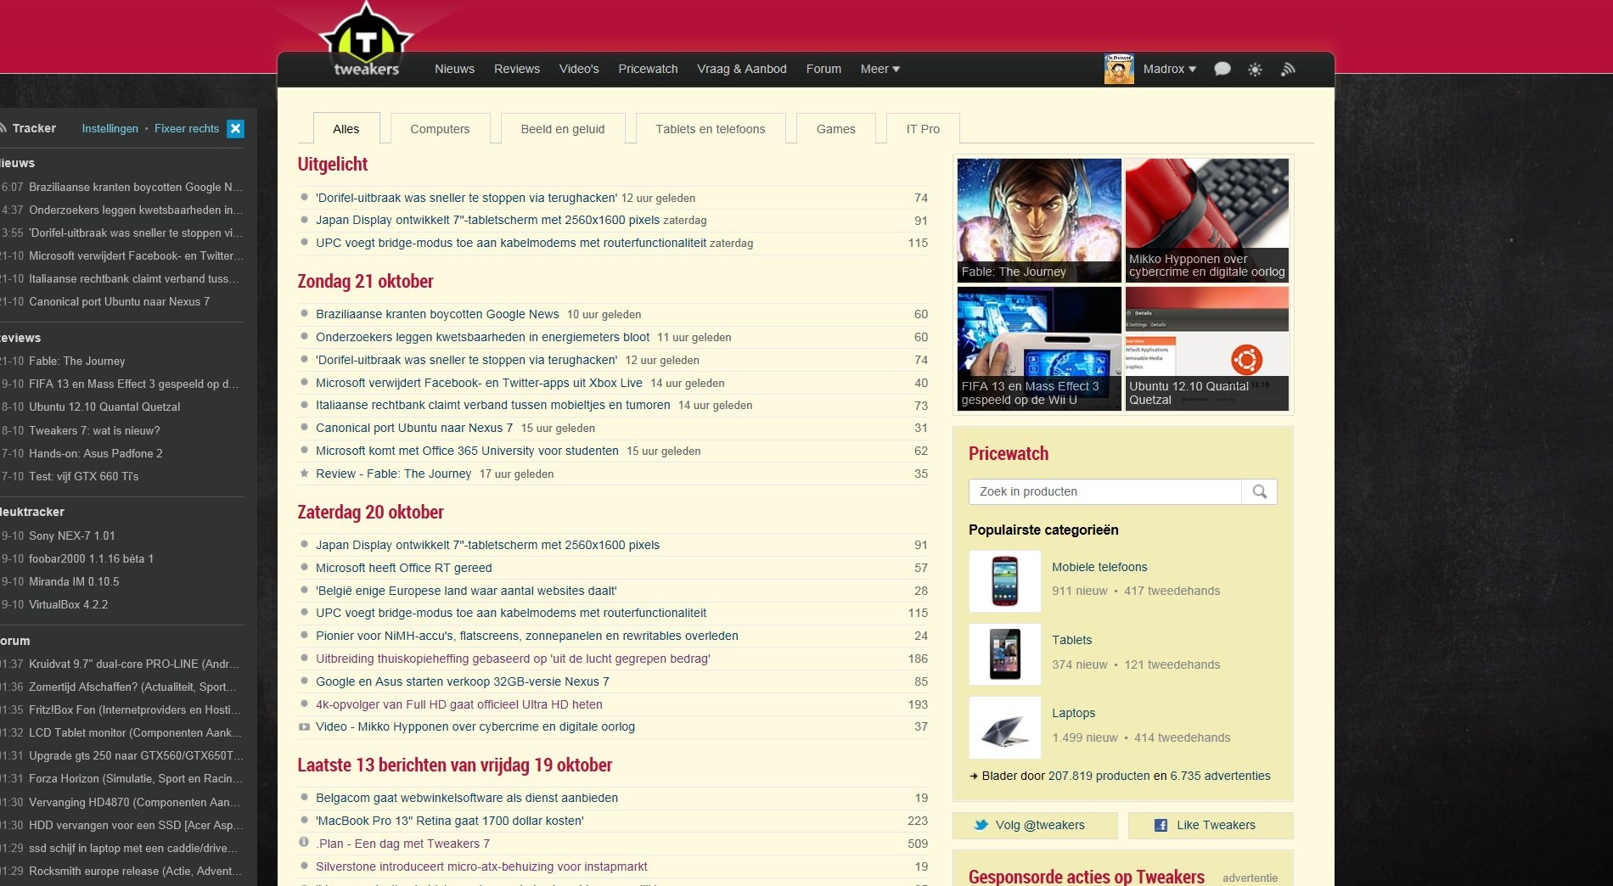Switch to the Games tab
The image size is (1613, 886).
click(835, 128)
